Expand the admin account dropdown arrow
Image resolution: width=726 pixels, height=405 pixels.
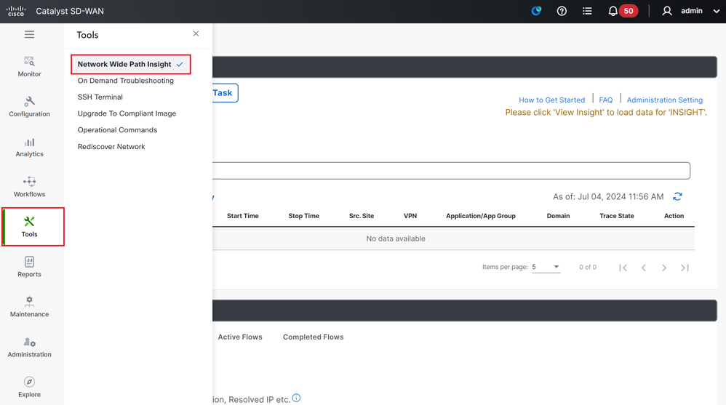coord(717,11)
